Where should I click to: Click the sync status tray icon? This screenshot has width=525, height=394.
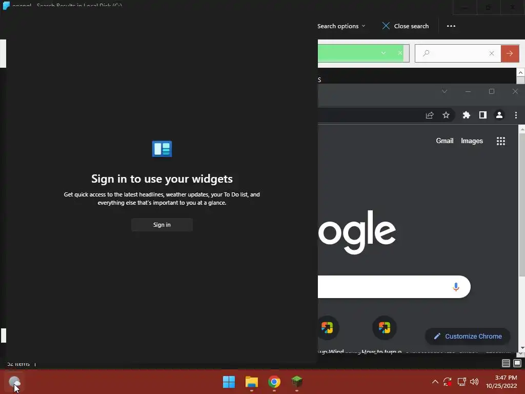[x=448, y=382]
